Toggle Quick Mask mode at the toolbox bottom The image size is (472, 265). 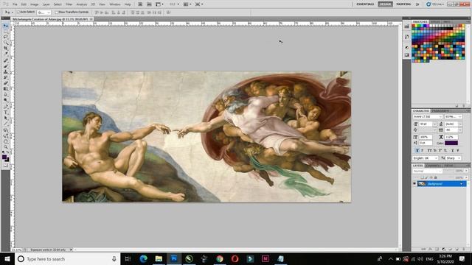tap(6, 165)
